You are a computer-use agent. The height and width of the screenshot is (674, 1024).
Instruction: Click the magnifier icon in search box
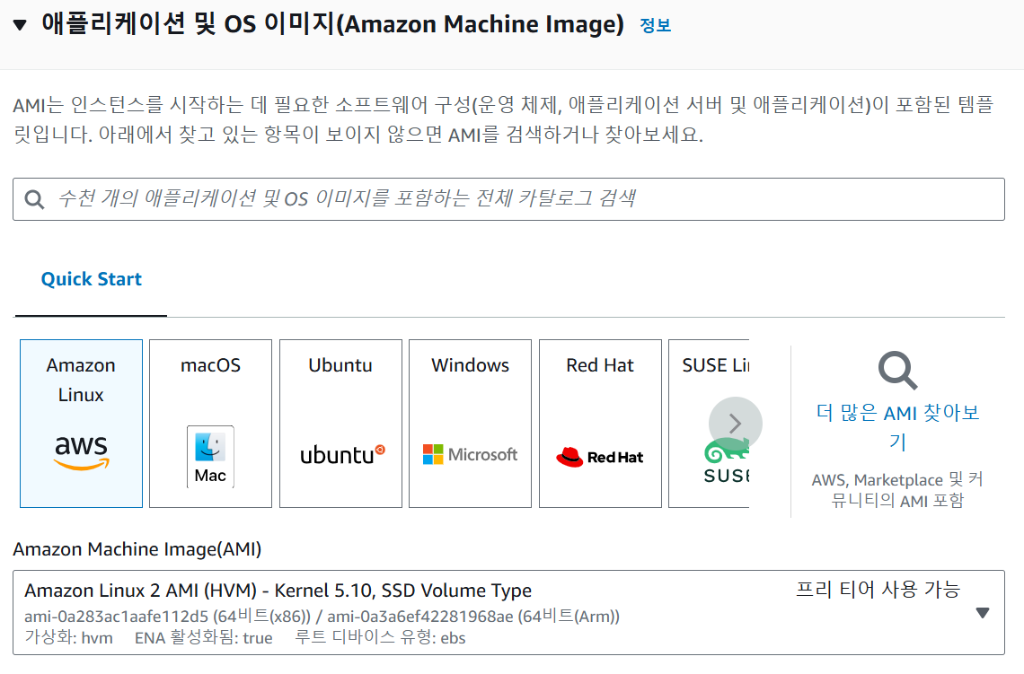(34, 199)
